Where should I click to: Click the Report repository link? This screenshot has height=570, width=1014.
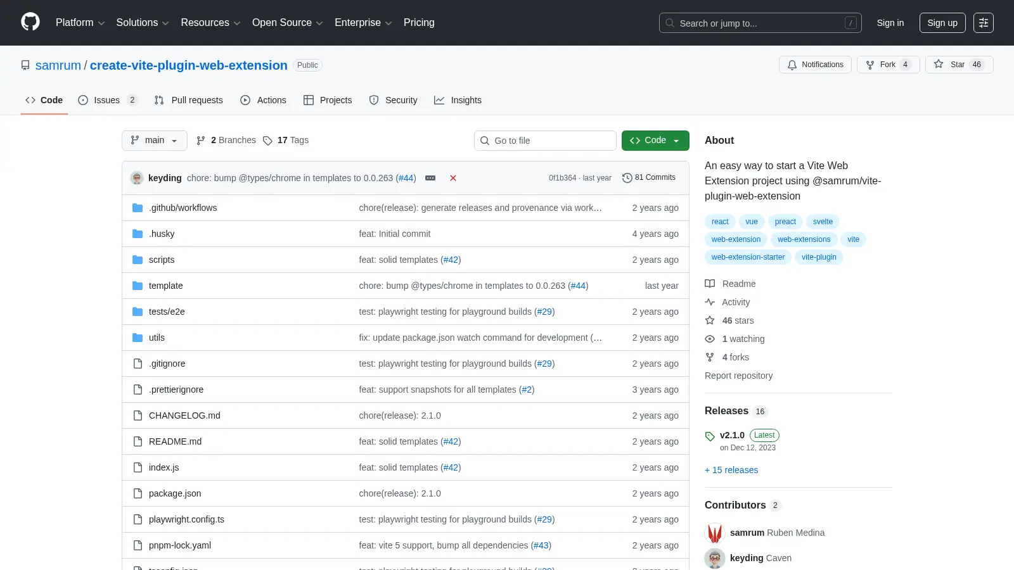[738, 376]
